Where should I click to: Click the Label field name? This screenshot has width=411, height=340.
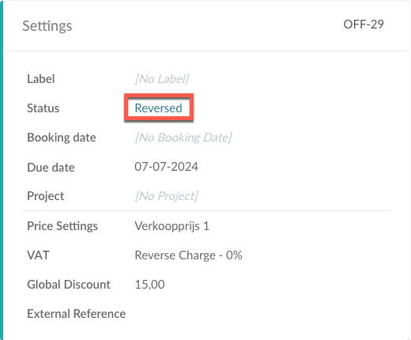(x=41, y=79)
